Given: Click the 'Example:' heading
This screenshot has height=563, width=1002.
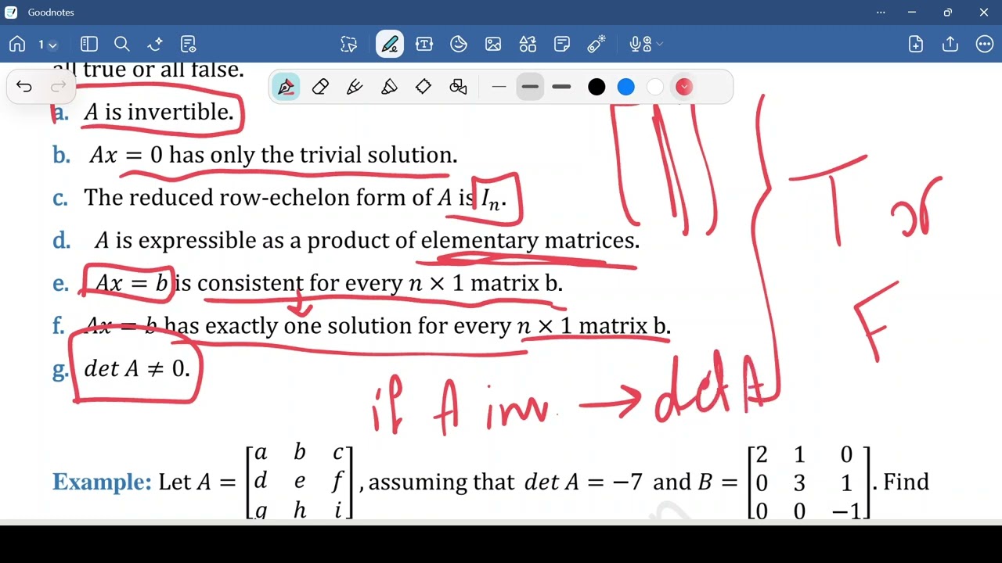Looking at the screenshot, I should (x=102, y=482).
